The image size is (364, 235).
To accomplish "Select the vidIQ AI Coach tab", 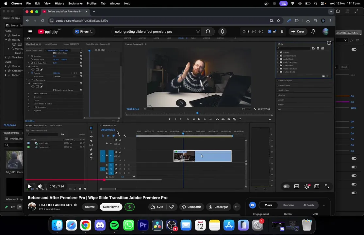I will coord(308,205).
